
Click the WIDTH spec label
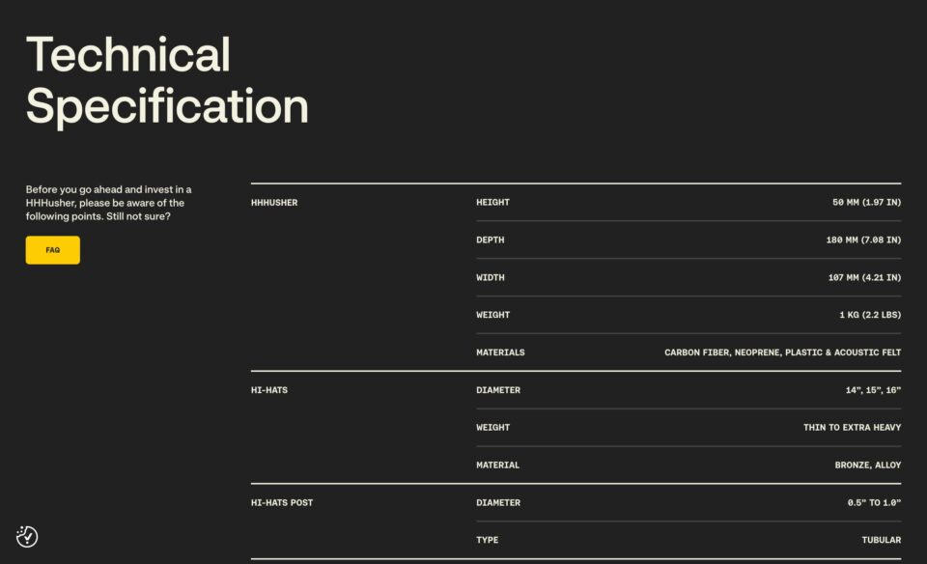pyautogui.click(x=491, y=277)
